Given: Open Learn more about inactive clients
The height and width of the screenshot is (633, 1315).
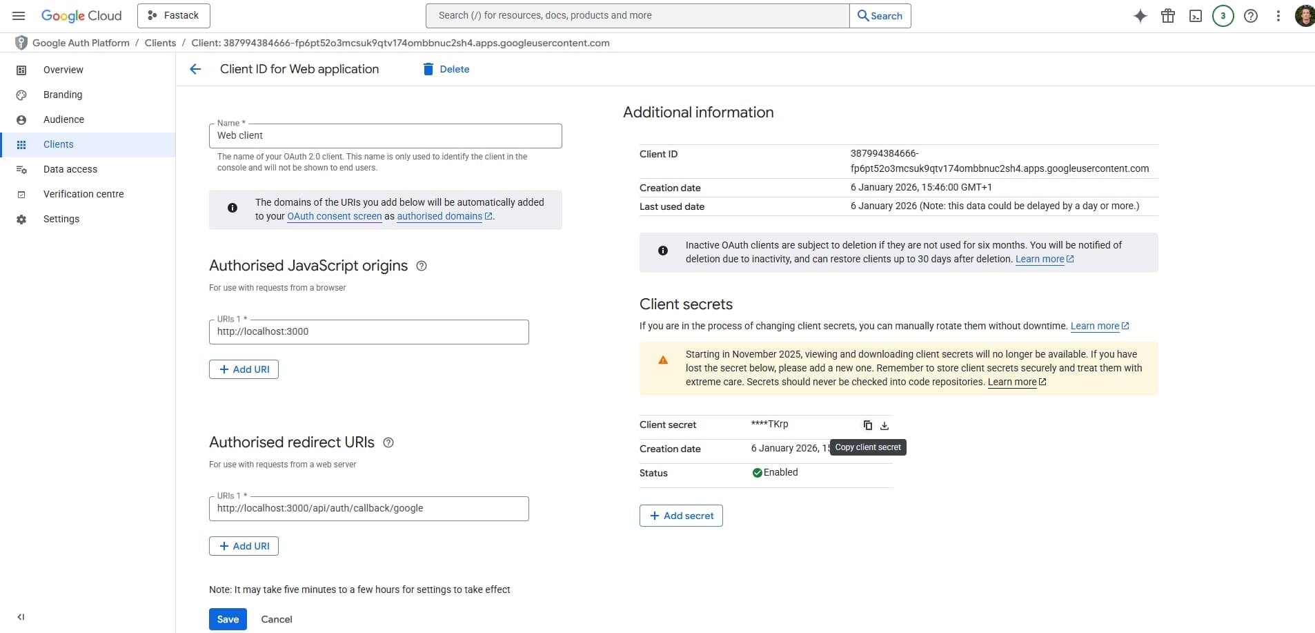Looking at the screenshot, I should (x=1045, y=259).
